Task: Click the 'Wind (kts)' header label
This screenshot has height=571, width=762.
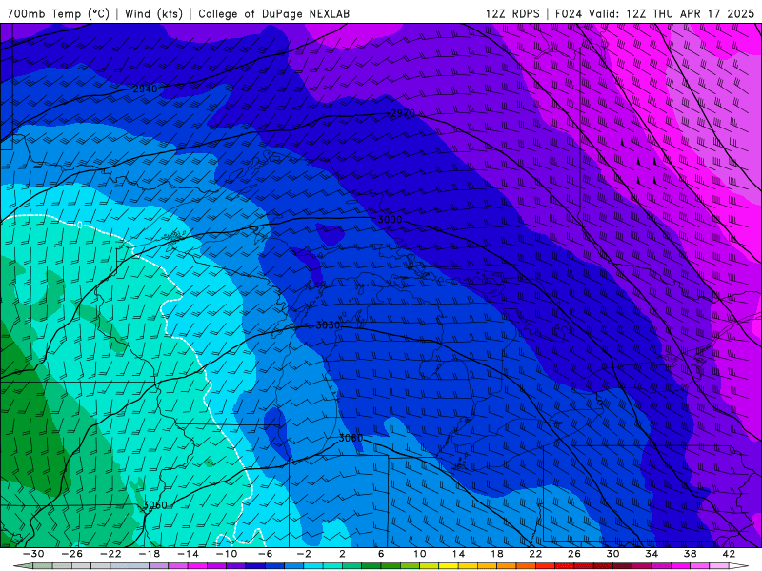Action: (153, 13)
